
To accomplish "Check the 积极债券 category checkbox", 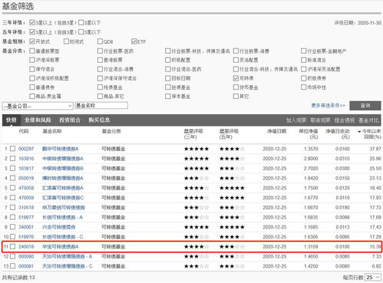I will click(304, 78).
